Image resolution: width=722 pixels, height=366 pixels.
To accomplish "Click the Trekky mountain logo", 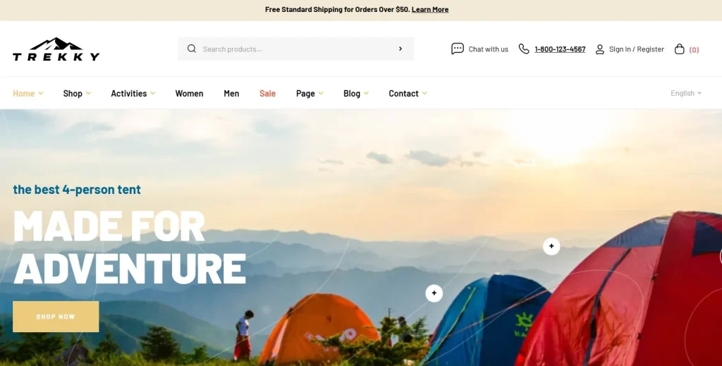I will [x=56, y=49].
